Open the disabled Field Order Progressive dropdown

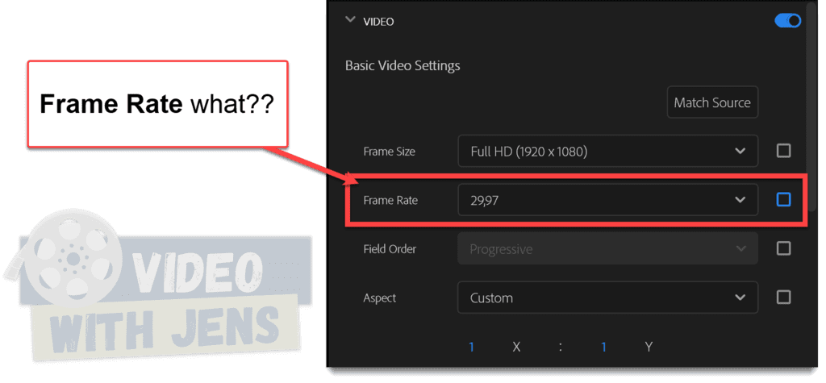pyautogui.click(x=607, y=248)
